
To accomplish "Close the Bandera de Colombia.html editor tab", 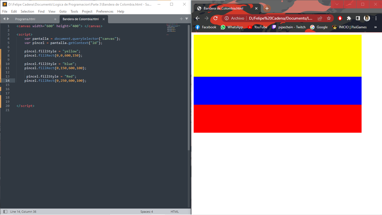I will 104,19.
